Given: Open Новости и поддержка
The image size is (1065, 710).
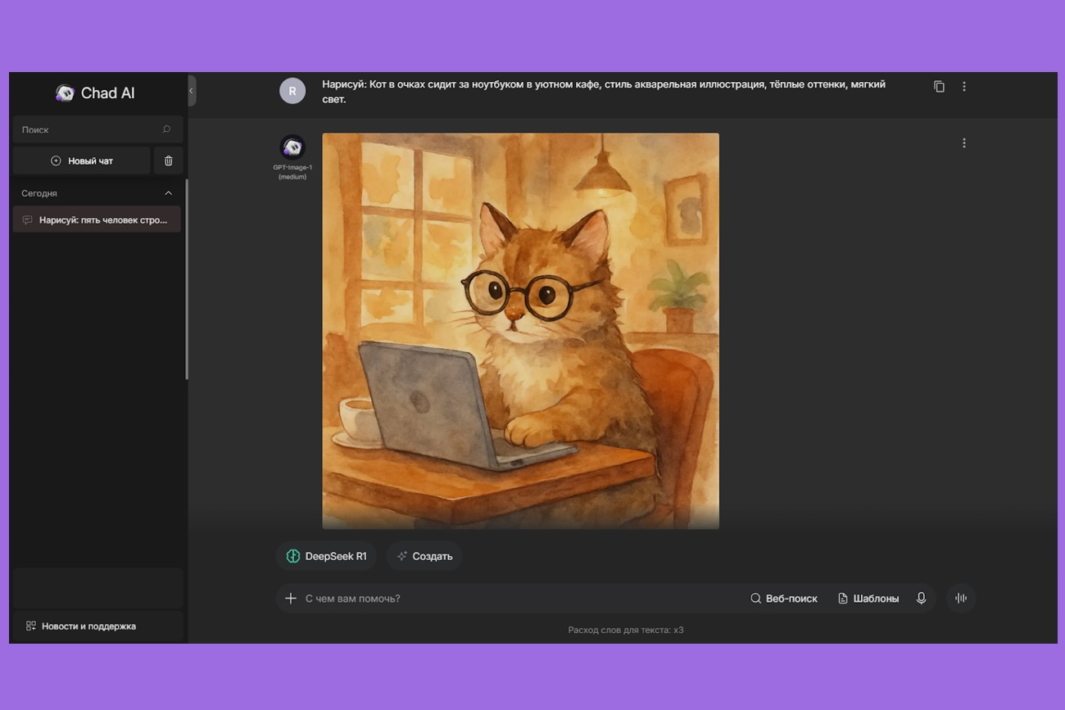Looking at the screenshot, I should (x=88, y=626).
